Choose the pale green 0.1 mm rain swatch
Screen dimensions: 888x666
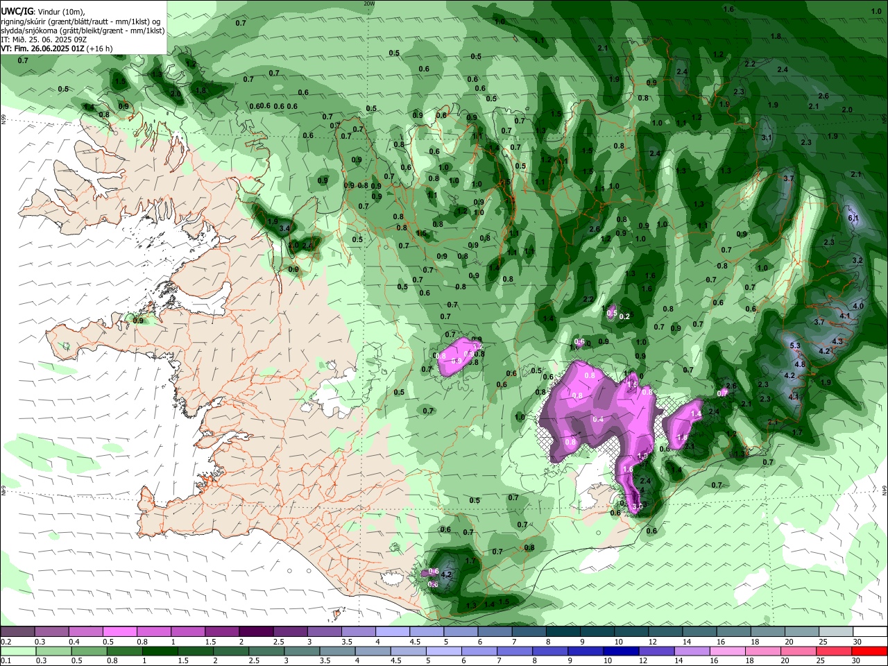coord(17,651)
